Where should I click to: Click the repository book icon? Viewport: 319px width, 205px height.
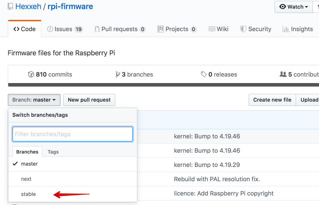pos(10,6)
